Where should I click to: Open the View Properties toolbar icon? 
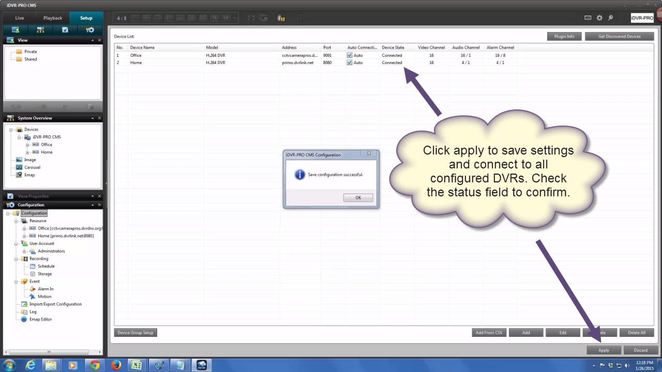65,30
